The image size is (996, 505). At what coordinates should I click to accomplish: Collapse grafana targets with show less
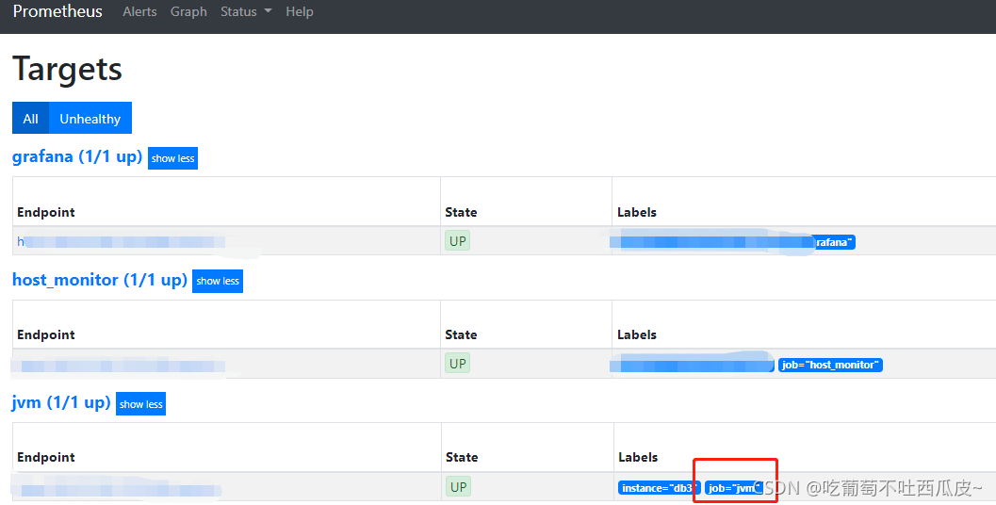click(172, 158)
